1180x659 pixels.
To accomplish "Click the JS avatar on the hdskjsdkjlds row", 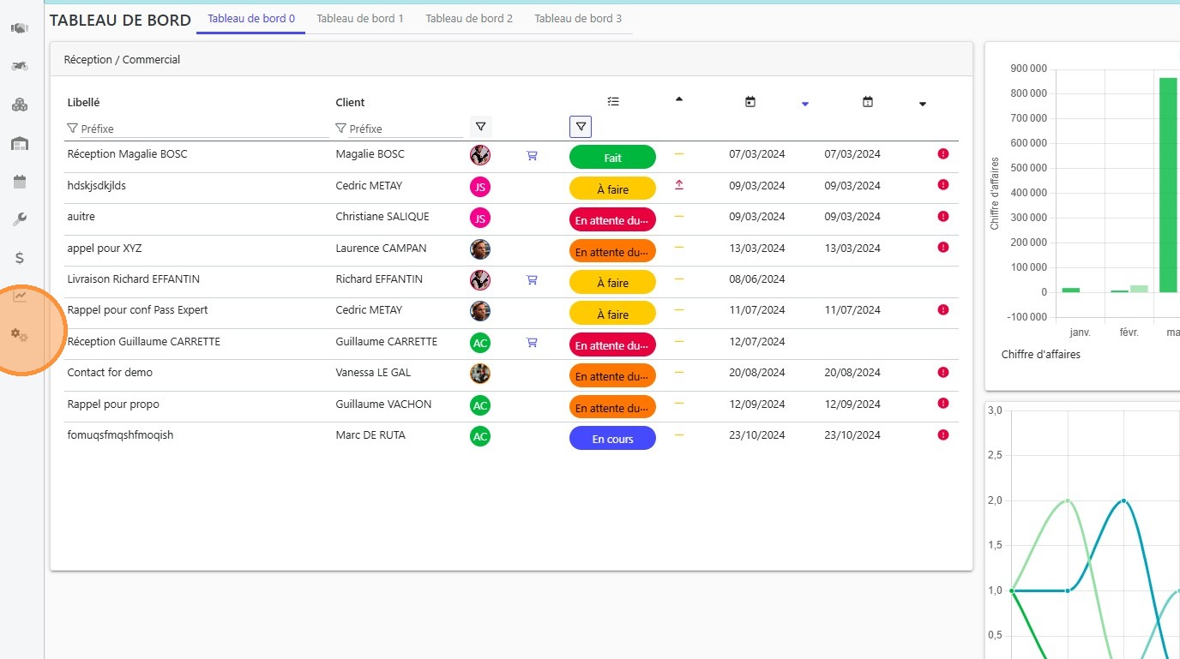I will coord(480,186).
